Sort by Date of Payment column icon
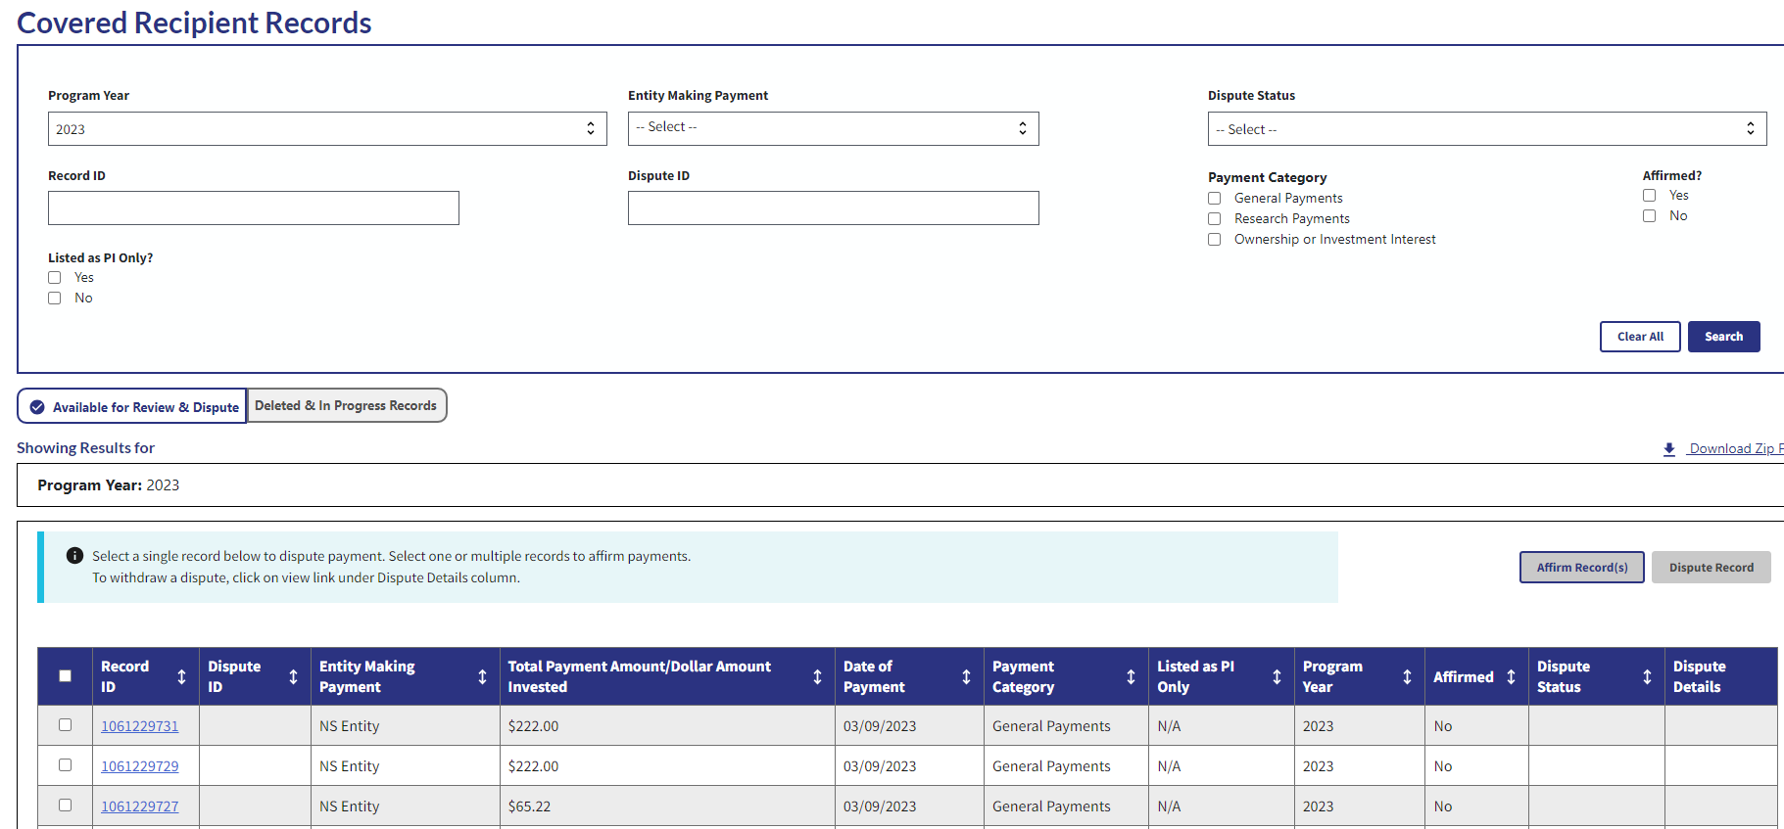The image size is (1784, 829). click(966, 676)
